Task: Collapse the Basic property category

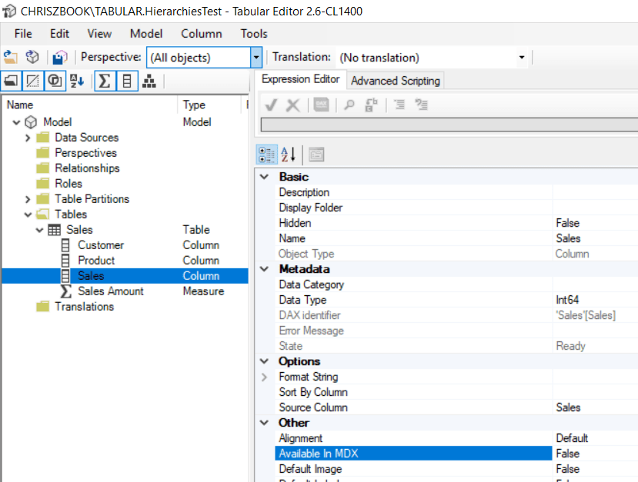Action: click(265, 177)
